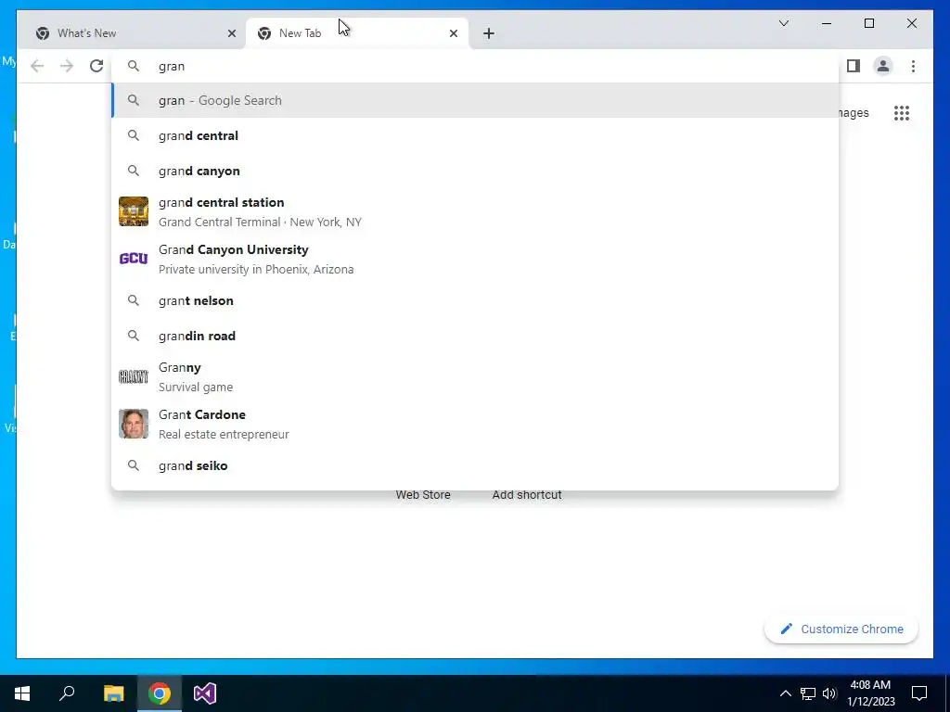Pick the 'grand central station' suggestion

pyautogui.click(x=476, y=212)
